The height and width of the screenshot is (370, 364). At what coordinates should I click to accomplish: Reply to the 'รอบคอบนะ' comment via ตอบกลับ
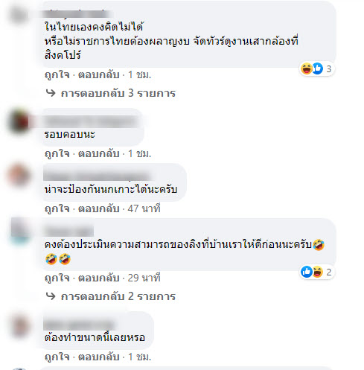coord(99,153)
